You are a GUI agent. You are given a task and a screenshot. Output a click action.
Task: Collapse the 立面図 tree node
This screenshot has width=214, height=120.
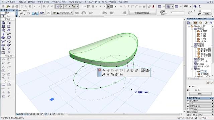pyautogui.click(x=192, y=46)
